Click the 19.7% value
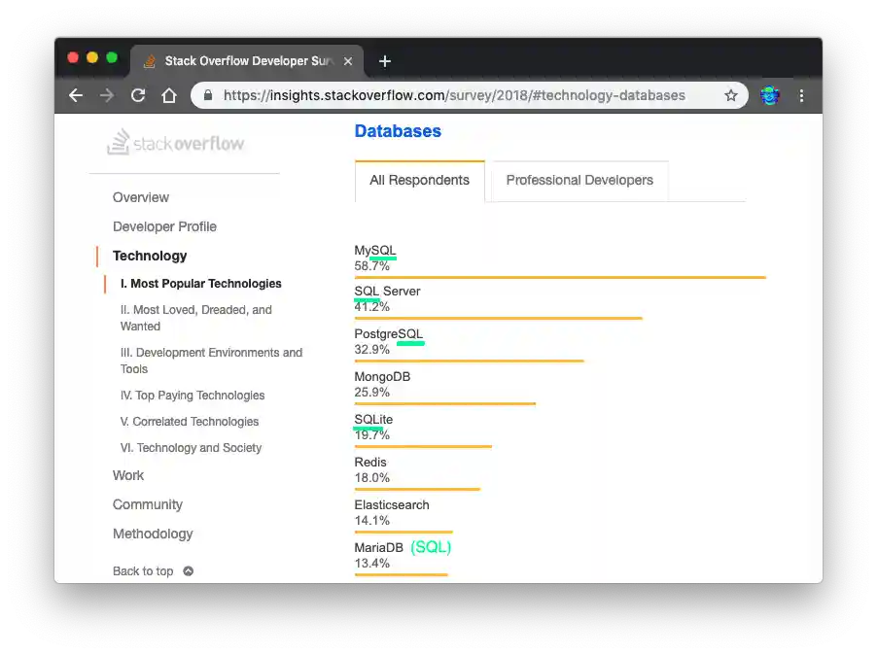Viewport: 877px width, 655px height. click(372, 434)
